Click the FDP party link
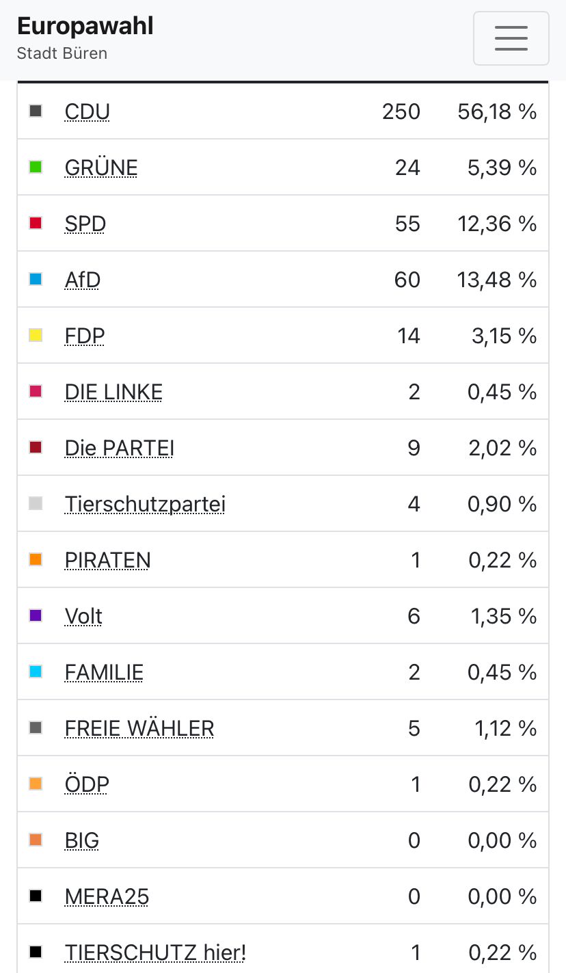The image size is (566, 973). 85,336
